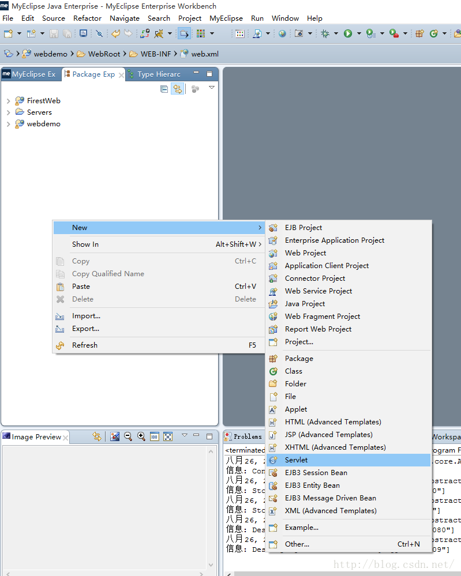Open the Window menu
This screenshot has width=461, height=576.
pyautogui.click(x=285, y=18)
